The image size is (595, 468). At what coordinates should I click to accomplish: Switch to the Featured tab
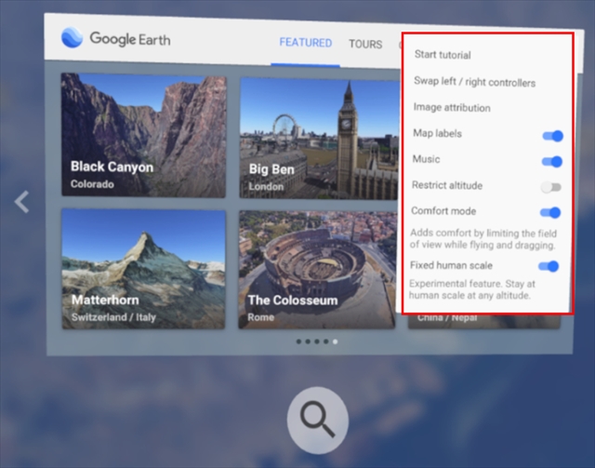(305, 43)
